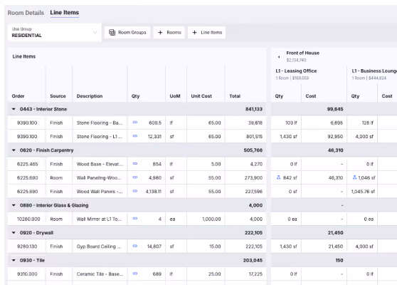Image resolution: width=397 pixels, height=285 pixels.
Task: Click the Rooms add button
Action: pyautogui.click(x=169, y=33)
